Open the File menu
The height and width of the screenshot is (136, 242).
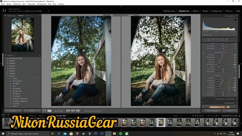point(3,4)
